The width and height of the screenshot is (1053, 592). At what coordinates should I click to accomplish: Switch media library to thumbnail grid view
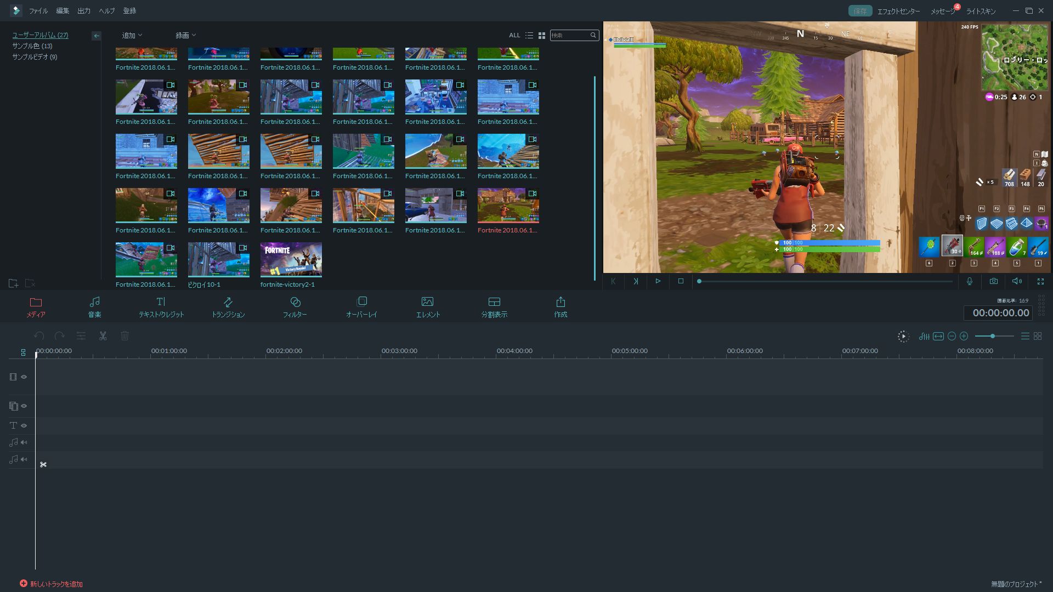click(x=542, y=35)
